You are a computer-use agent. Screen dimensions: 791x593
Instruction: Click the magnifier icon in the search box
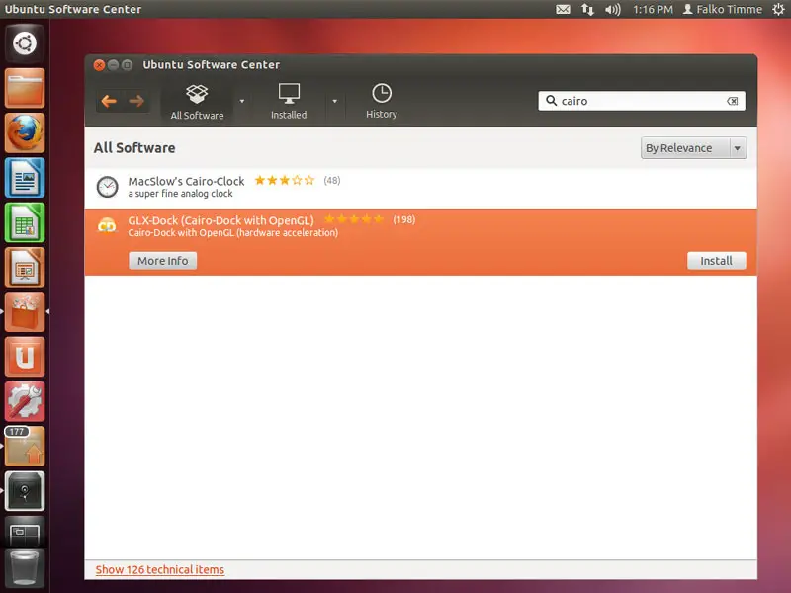coord(552,101)
